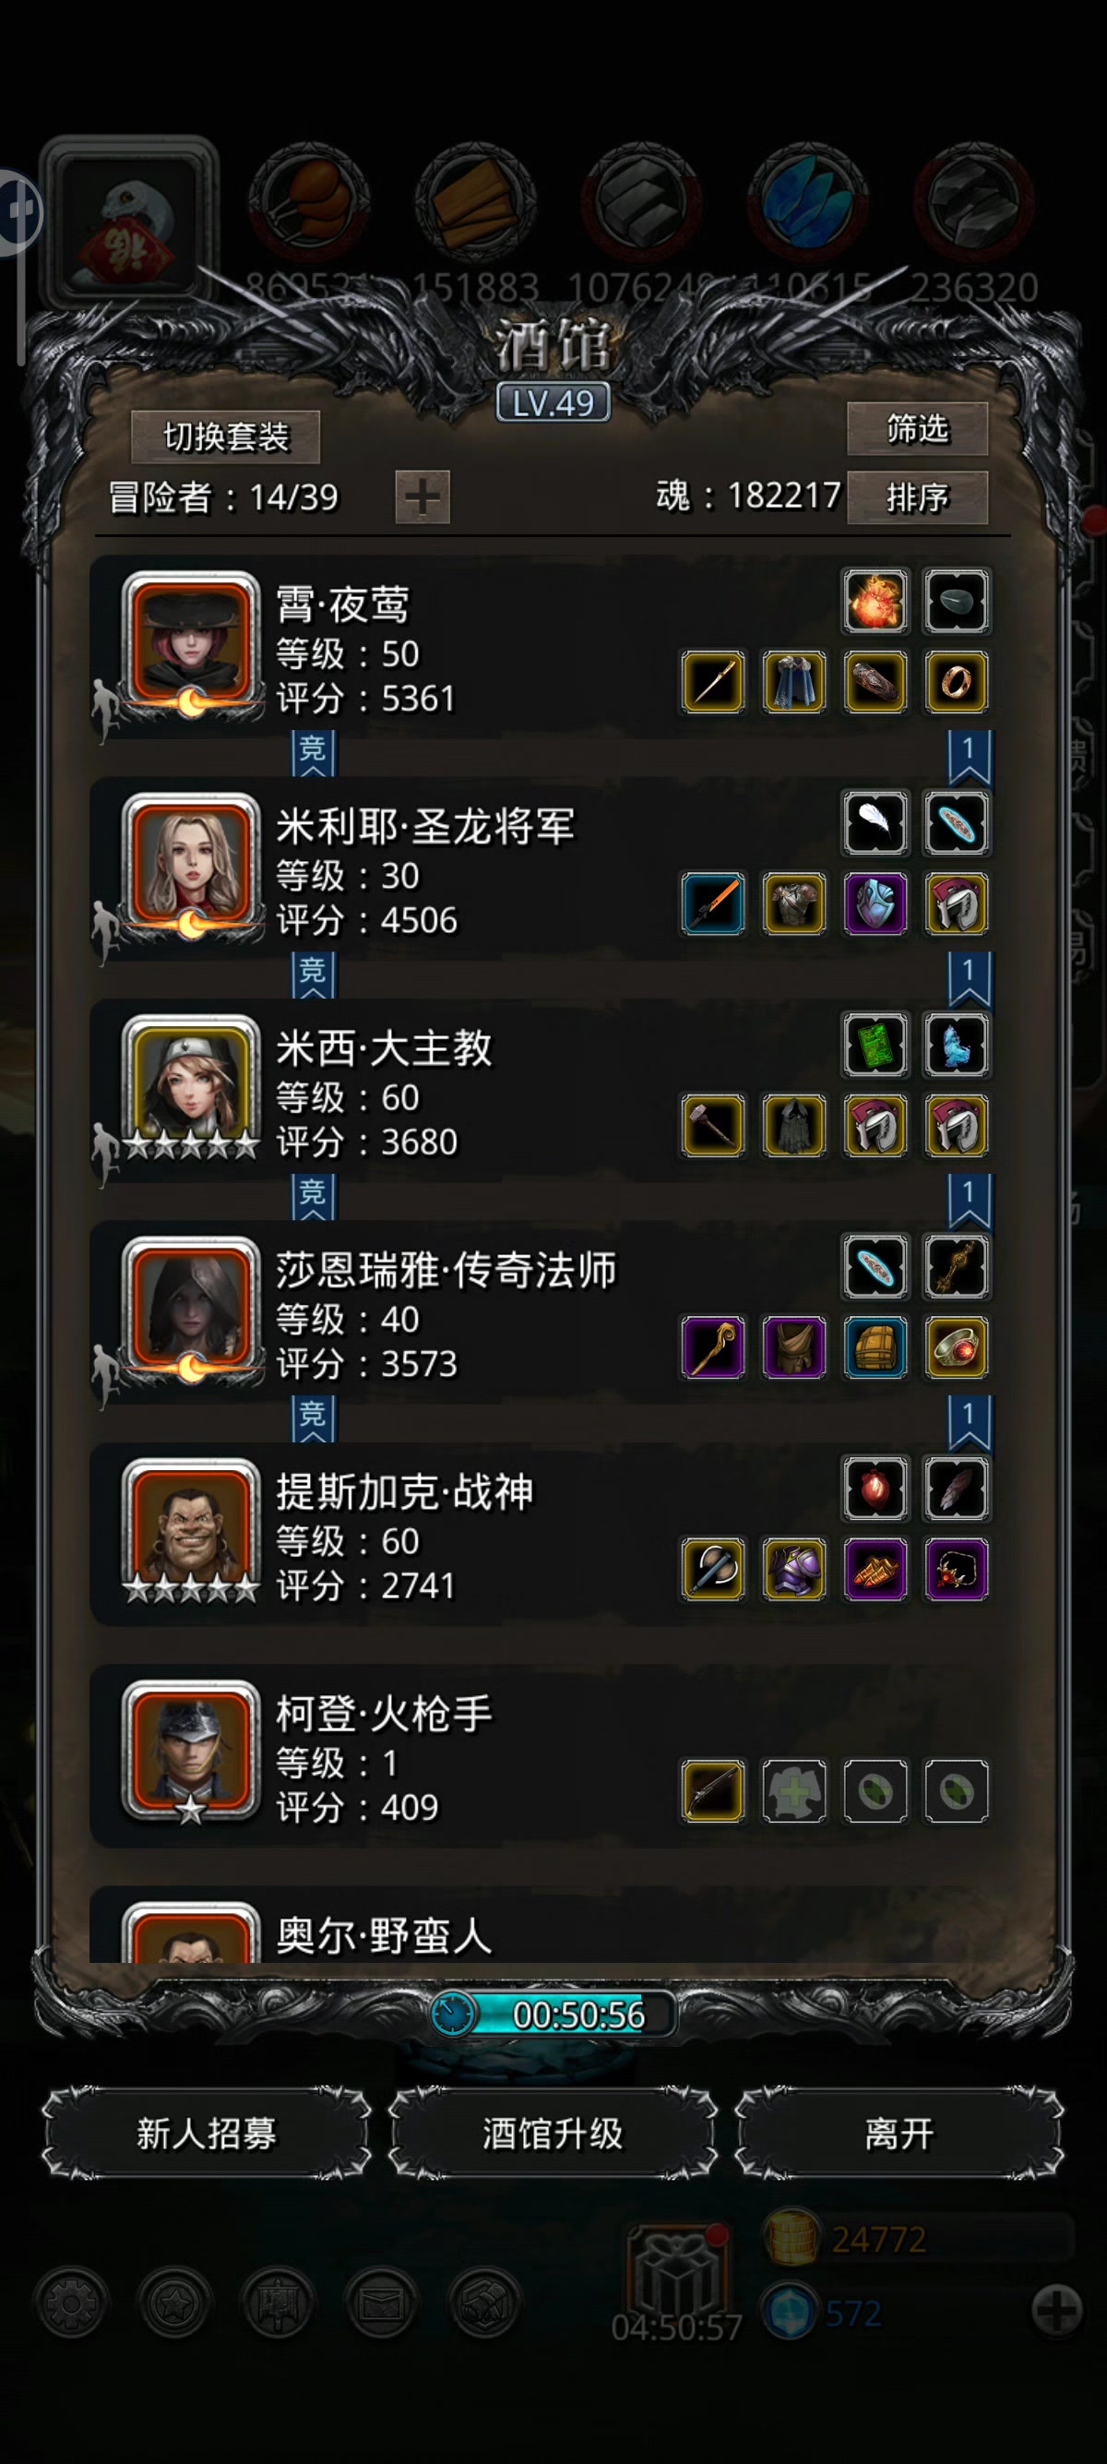
Task: Select the ruby ring of 莎恩瑞雅·传奇法师
Action: [x=956, y=1347]
